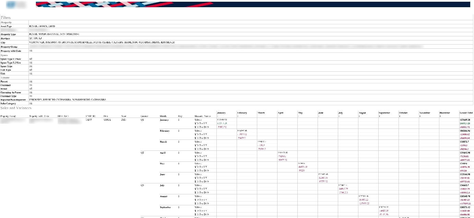
Task: Select the February month row label
Action: (165, 131)
